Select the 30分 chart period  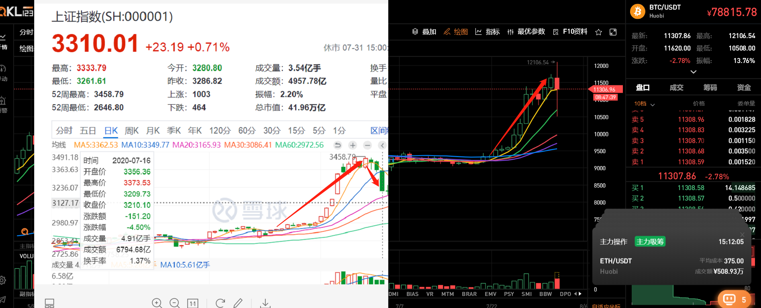click(x=272, y=131)
